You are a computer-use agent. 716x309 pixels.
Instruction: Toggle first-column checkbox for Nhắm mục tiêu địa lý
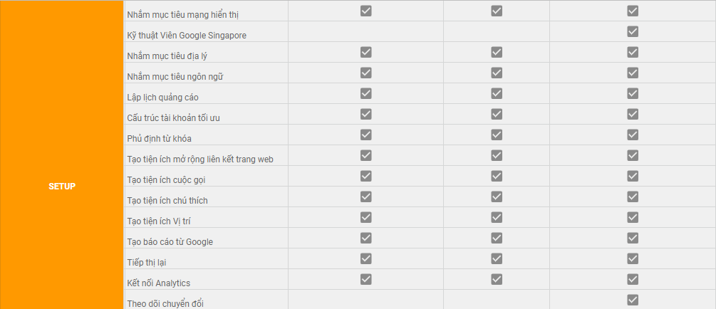[365, 52]
